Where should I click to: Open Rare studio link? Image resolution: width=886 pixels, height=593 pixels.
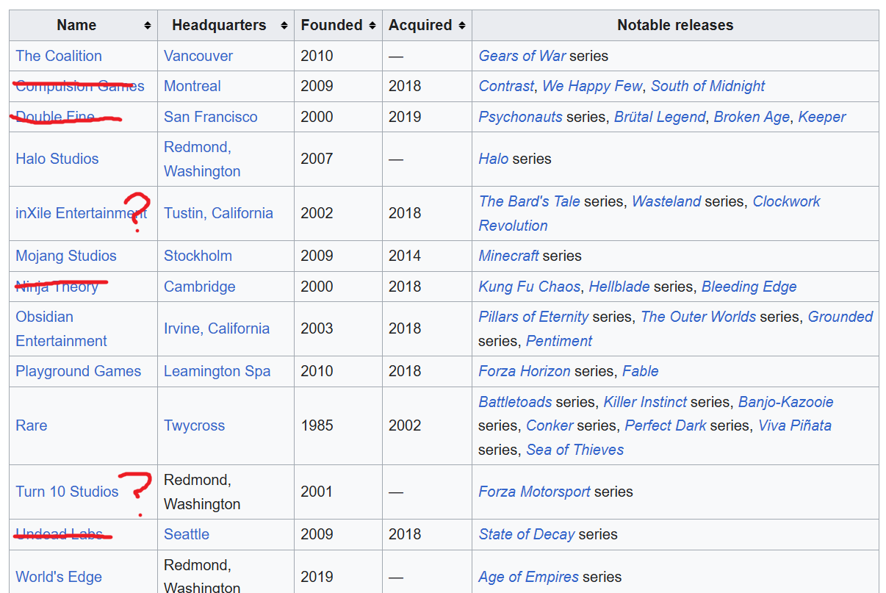(32, 425)
